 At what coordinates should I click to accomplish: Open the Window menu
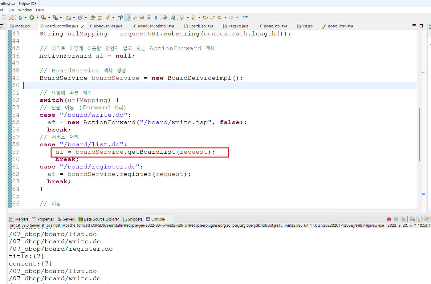pyautogui.click(x=25, y=10)
